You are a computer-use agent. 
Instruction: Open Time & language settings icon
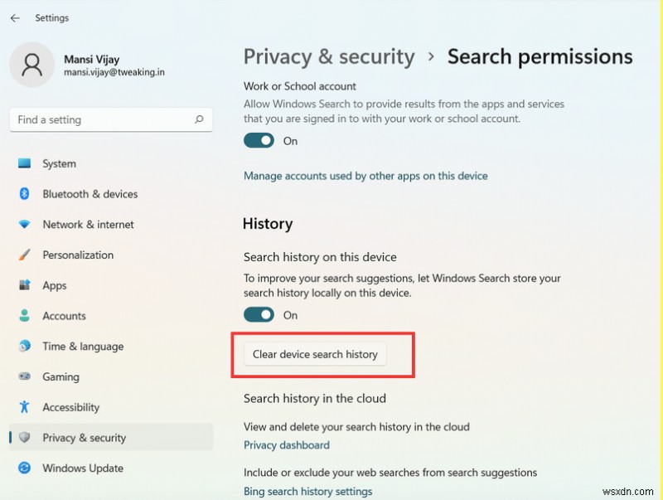(x=25, y=347)
